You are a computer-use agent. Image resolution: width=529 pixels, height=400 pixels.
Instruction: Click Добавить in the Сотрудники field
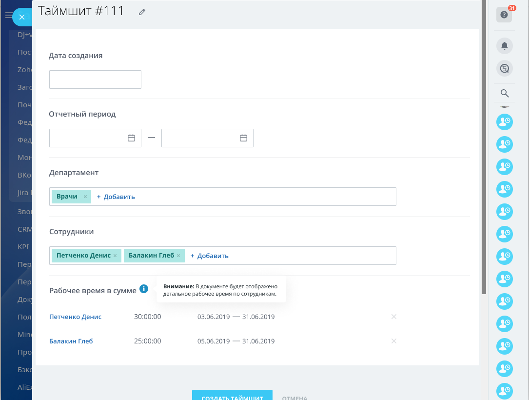point(210,256)
